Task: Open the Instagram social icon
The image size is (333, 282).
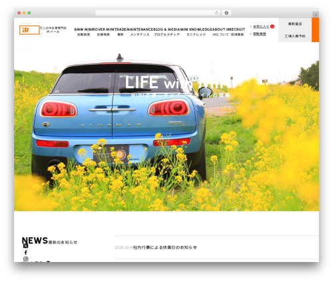Action: click(x=26, y=259)
